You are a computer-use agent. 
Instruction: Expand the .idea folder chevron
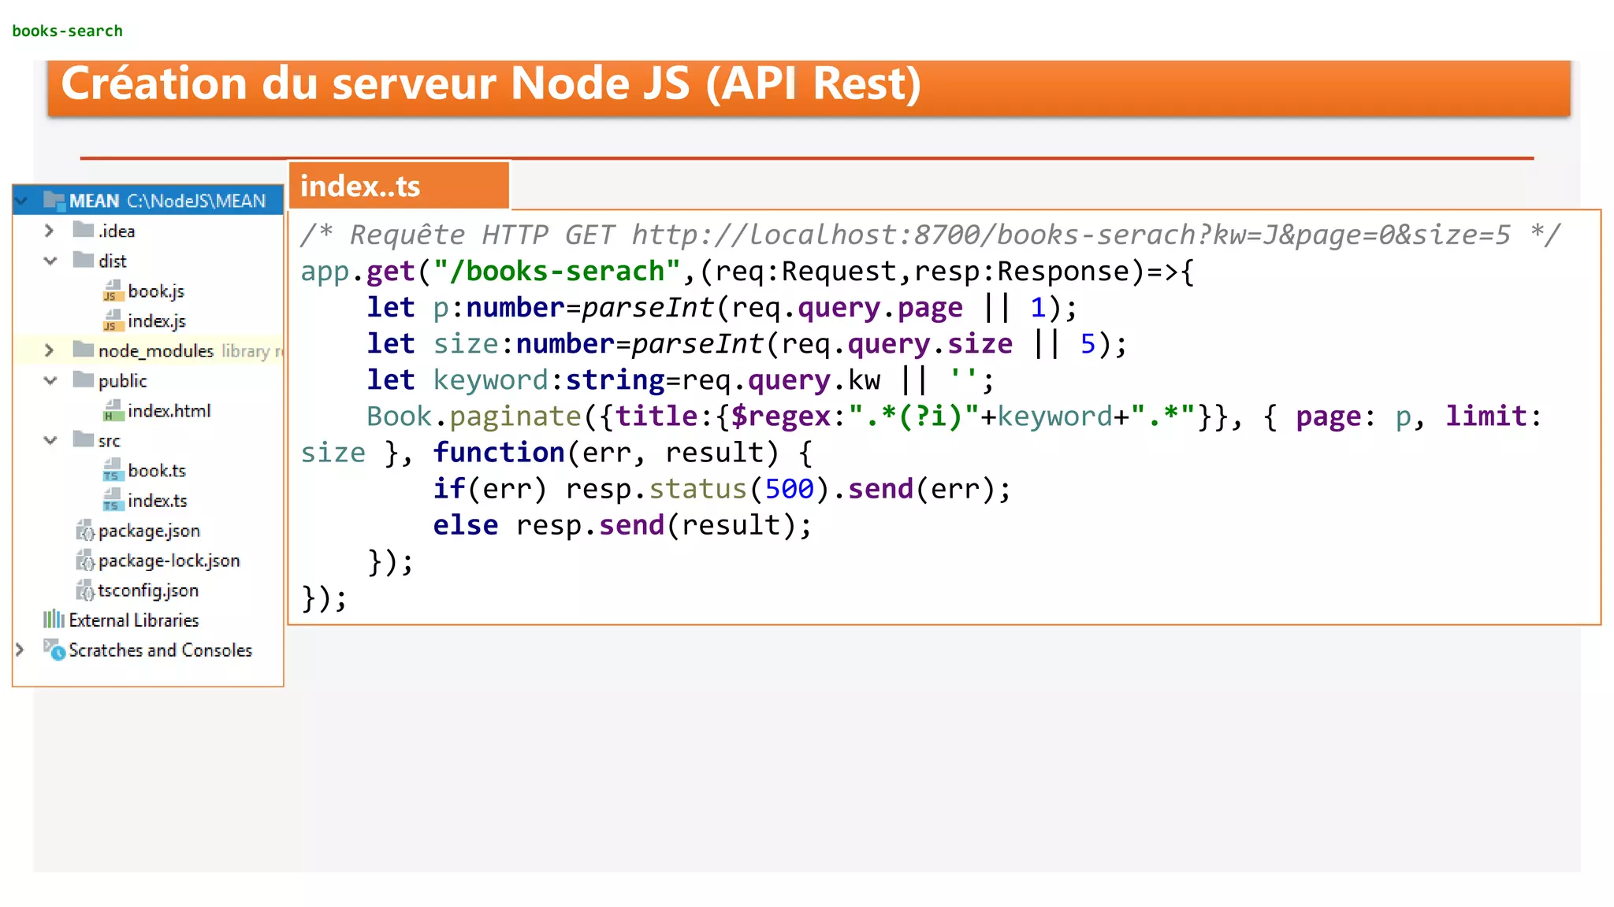click(x=49, y=231)
